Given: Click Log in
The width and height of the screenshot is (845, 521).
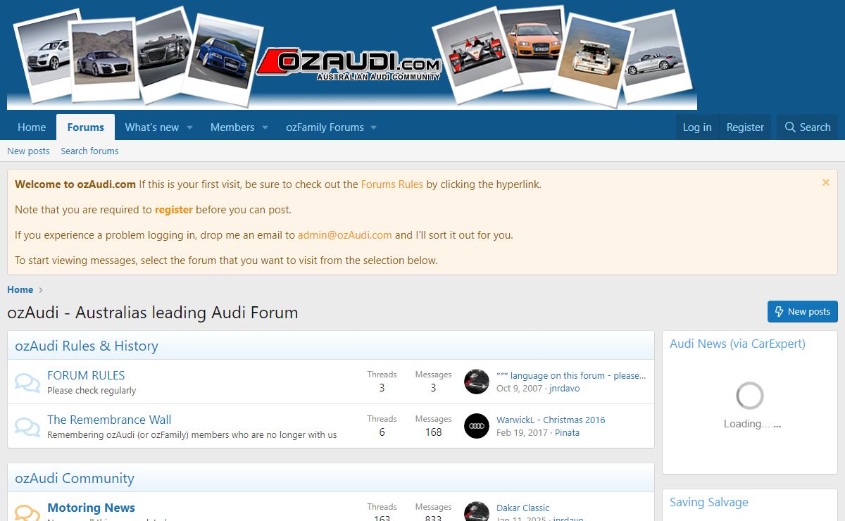Looking at the screenshot, I should pyautogui.click(x=697, y=127).
